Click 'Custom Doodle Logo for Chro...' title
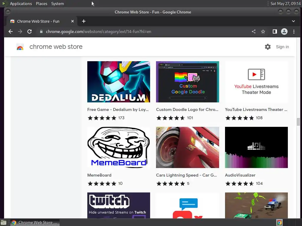Viewport: 302px width, 226px height. click(187, 109)
